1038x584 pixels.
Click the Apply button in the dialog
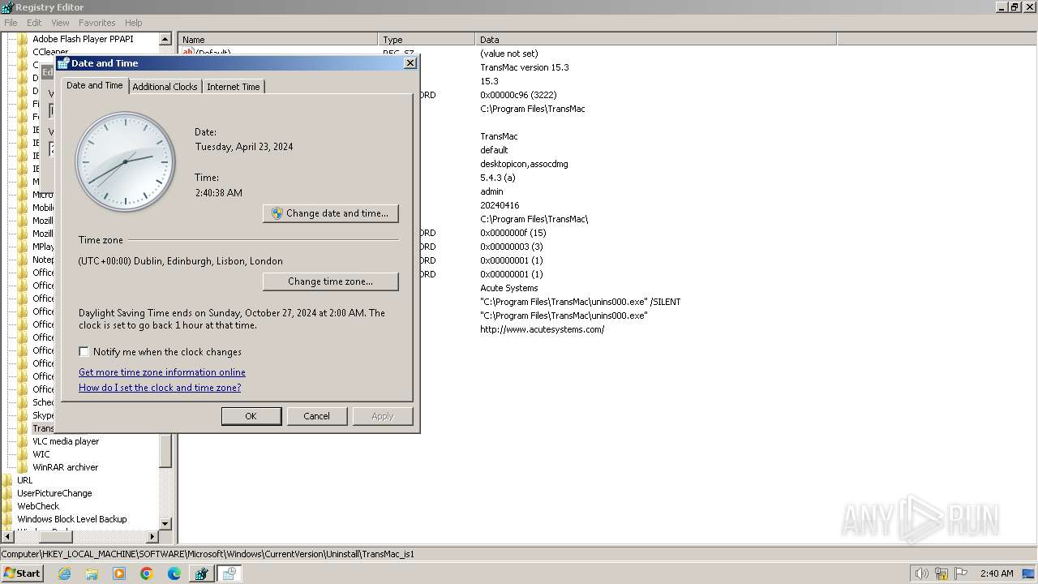tap(383, 416)
